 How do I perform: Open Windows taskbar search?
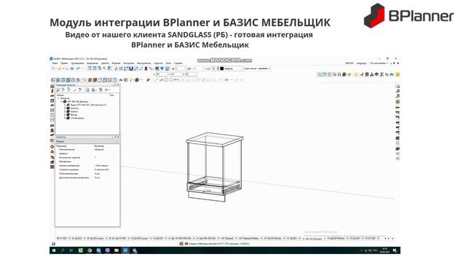[x=63, y=250]
